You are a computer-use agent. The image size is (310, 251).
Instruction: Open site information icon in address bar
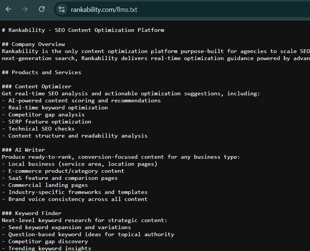click(62, 9)
